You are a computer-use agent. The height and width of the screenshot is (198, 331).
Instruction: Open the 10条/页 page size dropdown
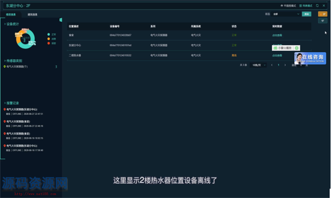point(258,65)
